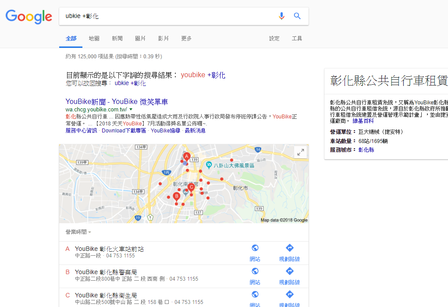Switch to the 地圖 tab

click(x=94, y=38)
